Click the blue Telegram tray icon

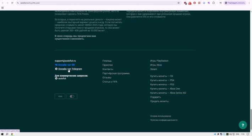point(215,134)
